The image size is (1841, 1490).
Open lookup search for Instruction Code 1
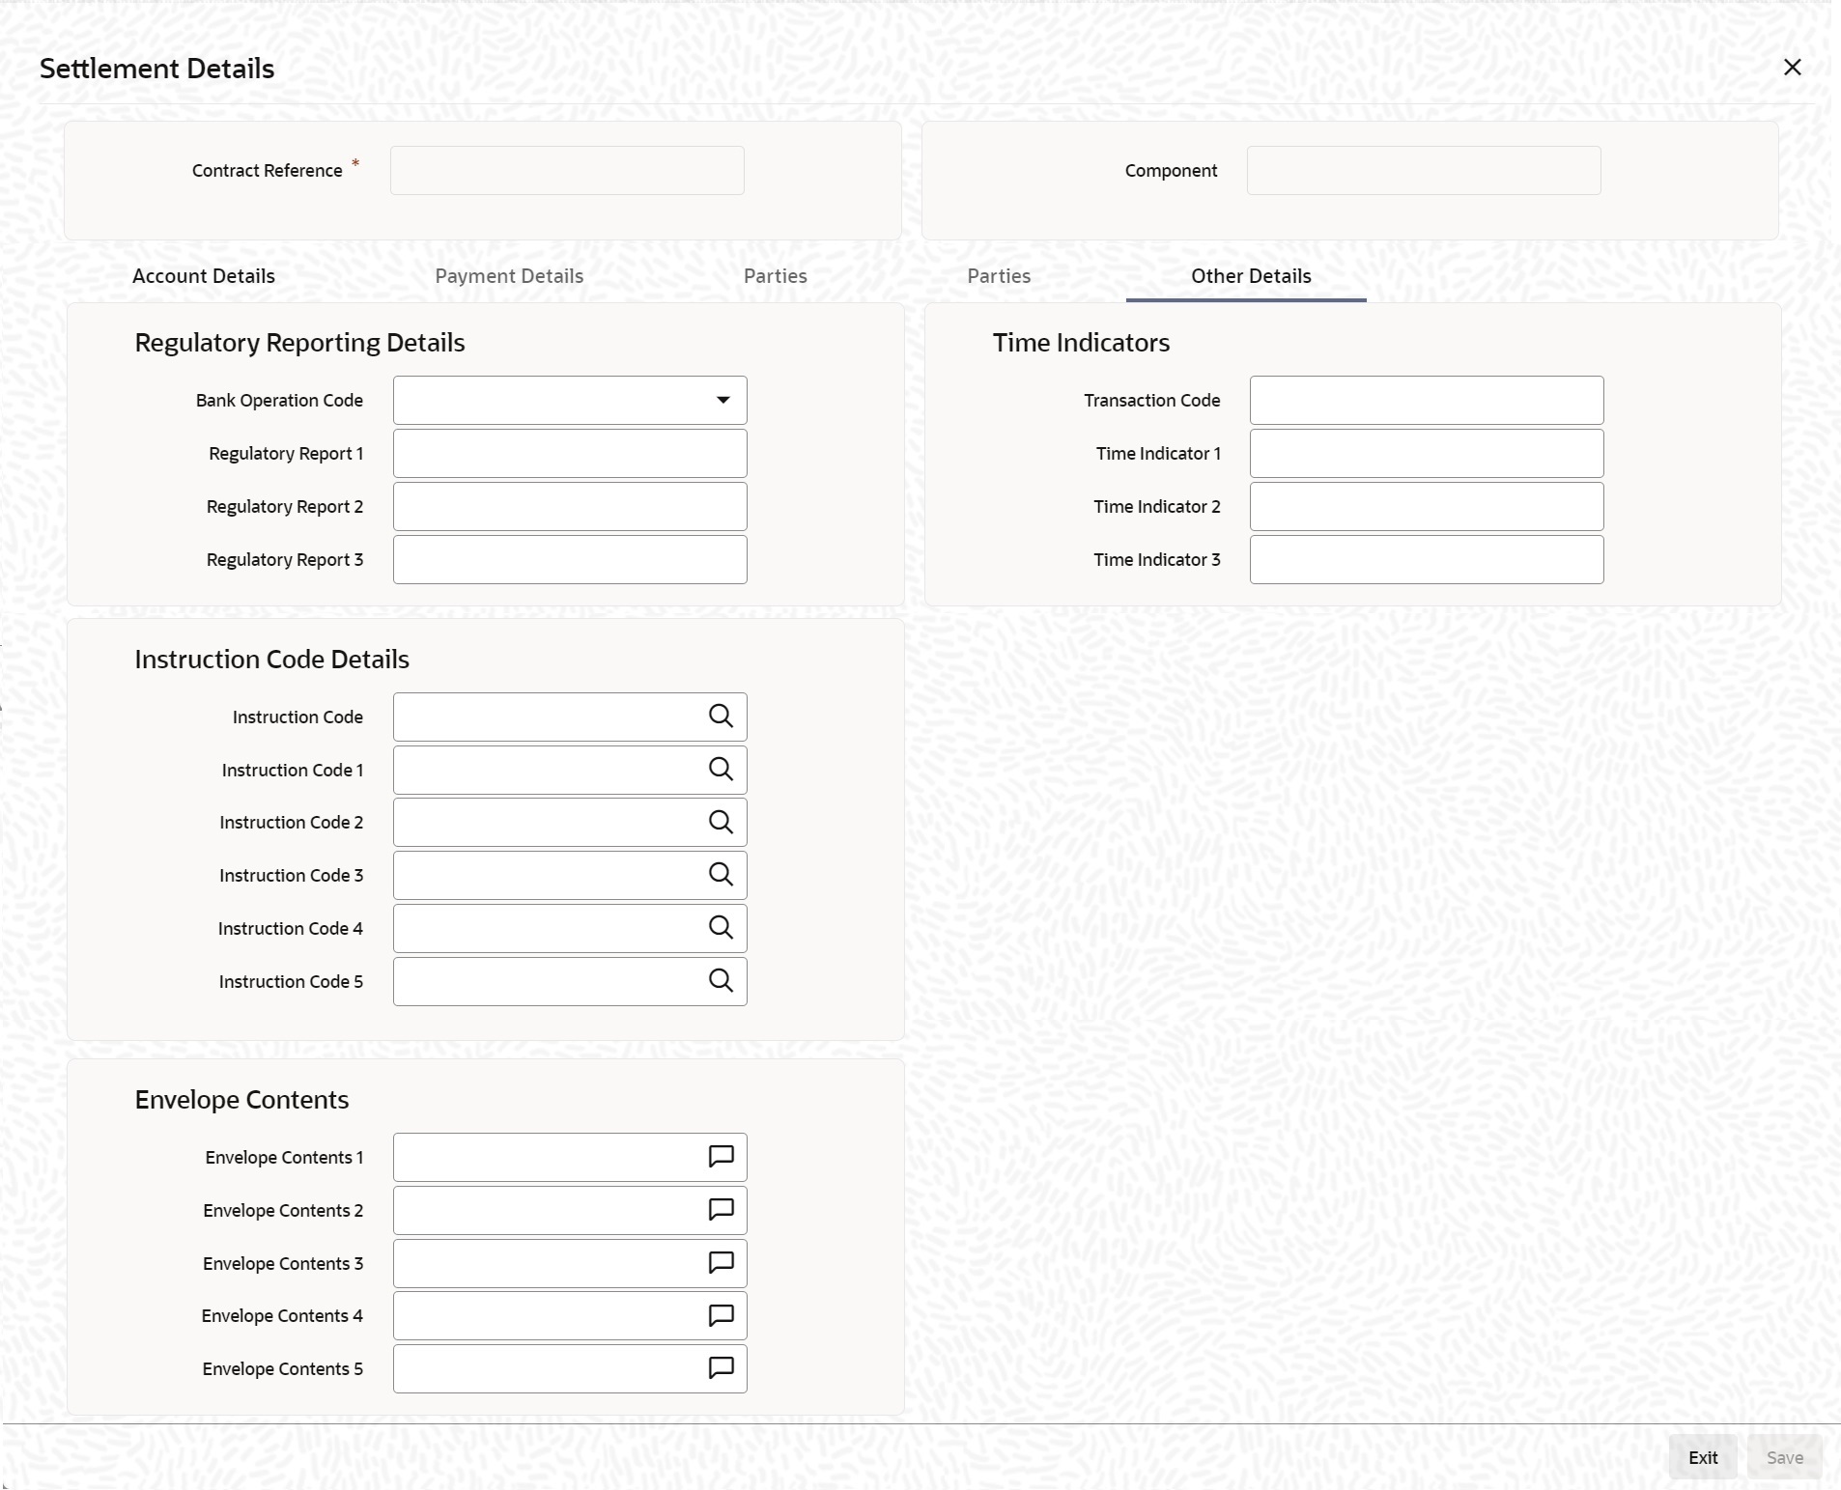click(721, 770)
